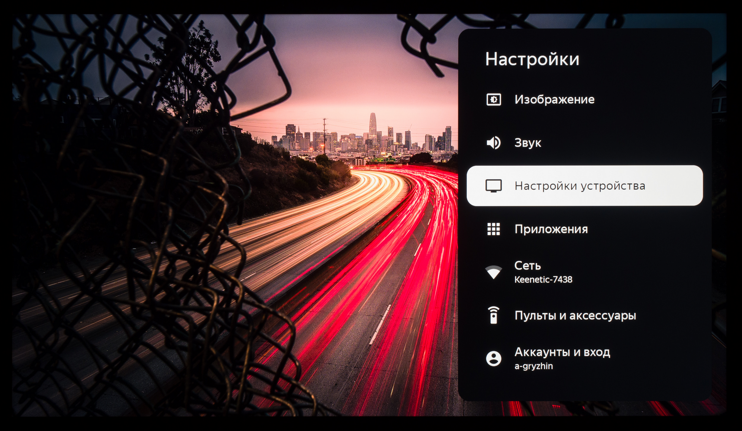This screenshot has width=742, height=431.
Task: Select the Keenetic-7438 network name
Action: (x=543, y=280)
